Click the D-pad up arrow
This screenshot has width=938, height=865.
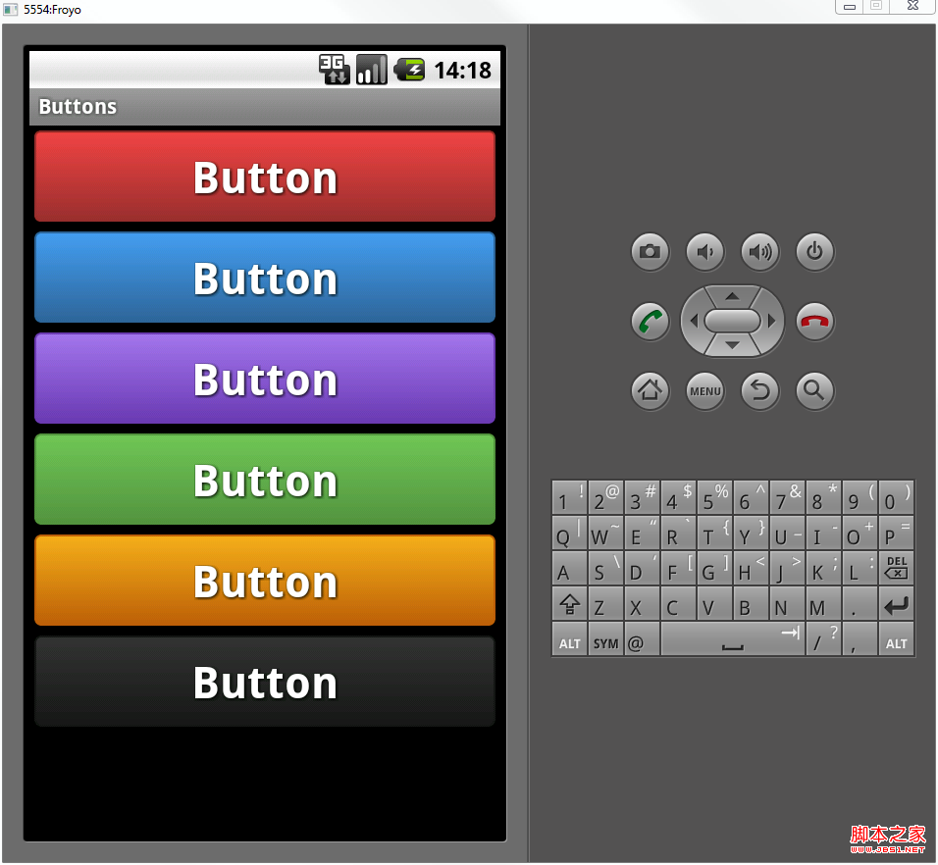click(732, 295)
